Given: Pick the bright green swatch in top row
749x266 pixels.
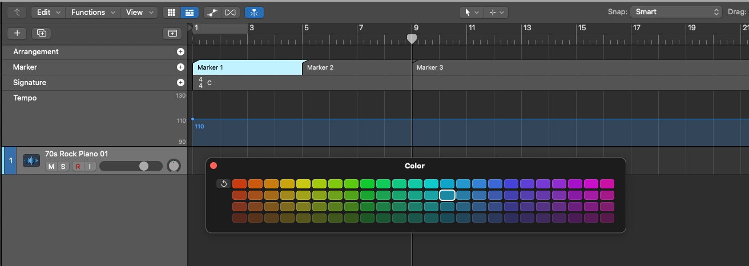Looking at the screenshot, I should coord(367,184).
